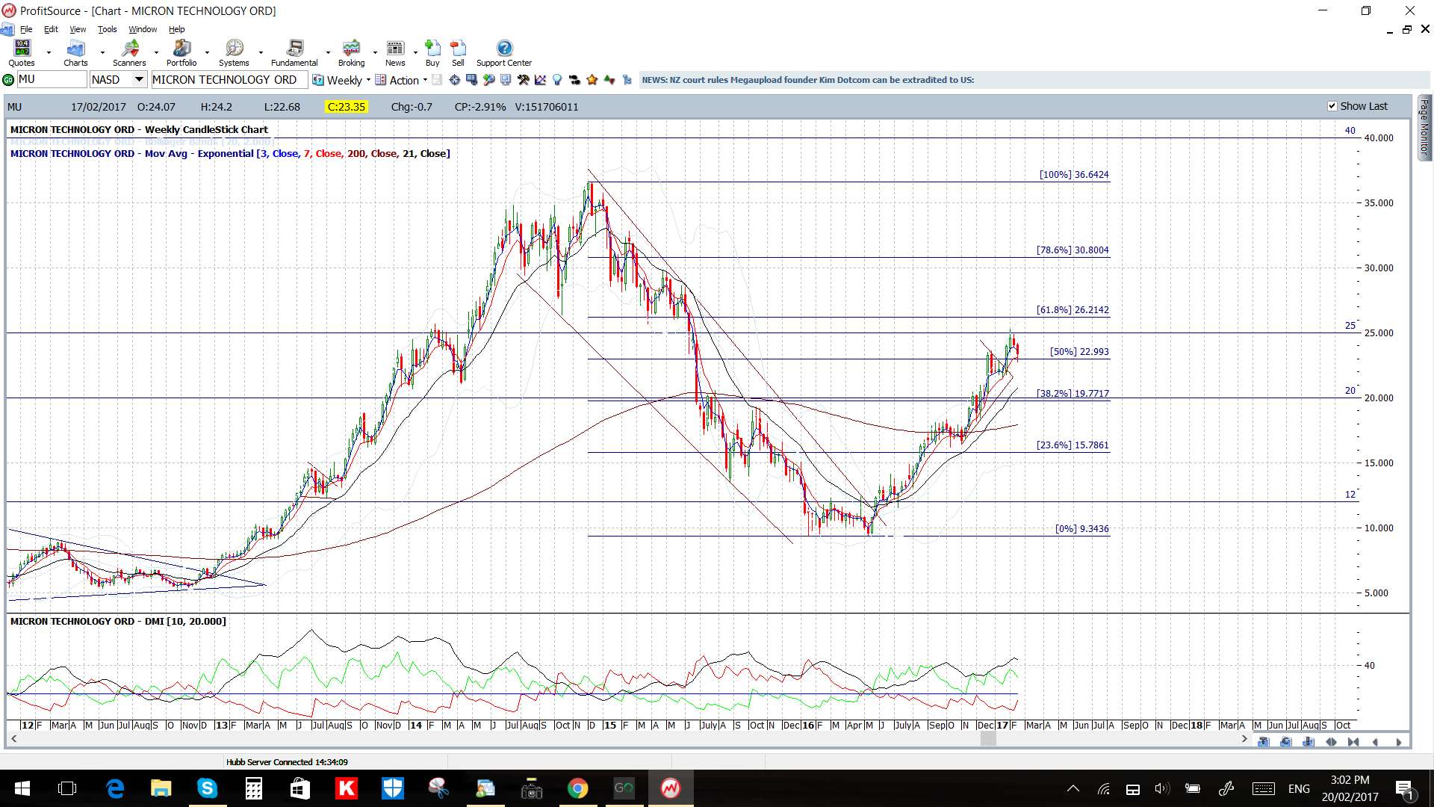Click the red-green arrows icon

[609, 80]
